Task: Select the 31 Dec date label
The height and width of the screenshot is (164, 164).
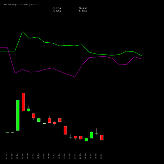Action: (x=101, y=156)
